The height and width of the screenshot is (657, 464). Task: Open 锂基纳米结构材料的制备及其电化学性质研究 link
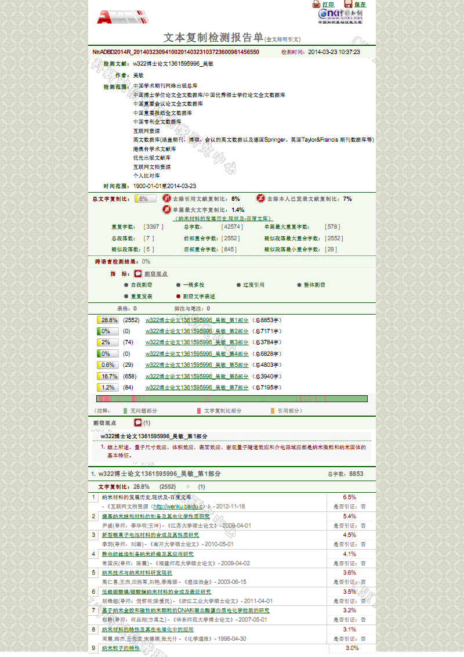(x=156, y=516)
